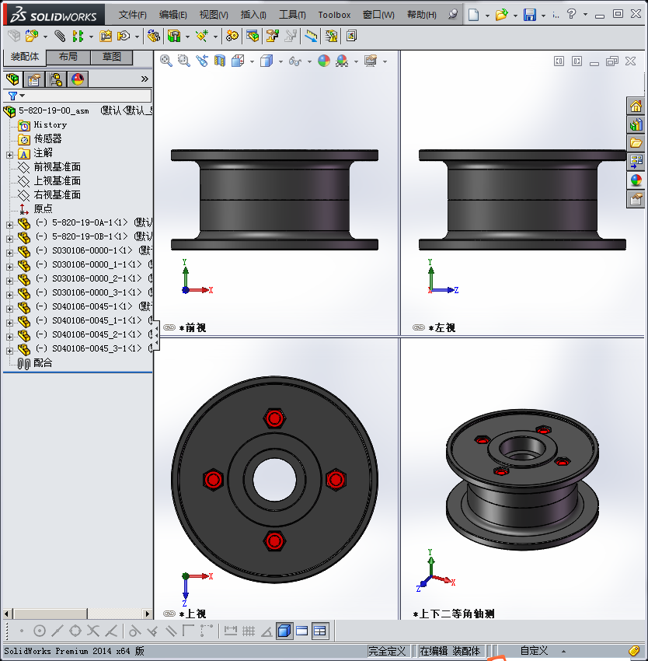Click the Show Hidden Components icon
Viewport: 648px width, 661px height.
click(153, 37)
